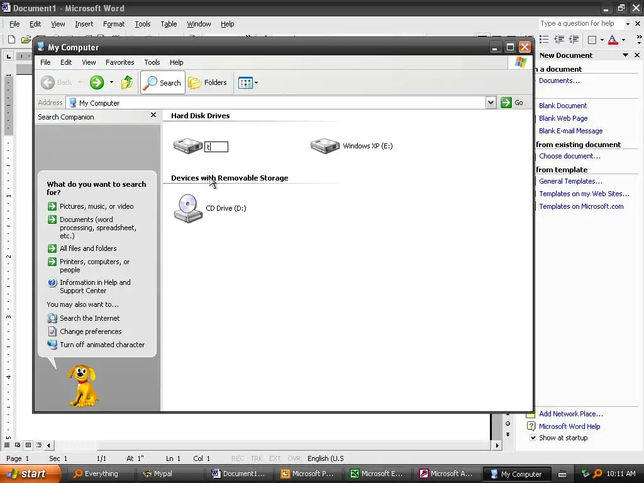
Task: Open Microsoft Word Help link
Action: (x=569, y=427)
